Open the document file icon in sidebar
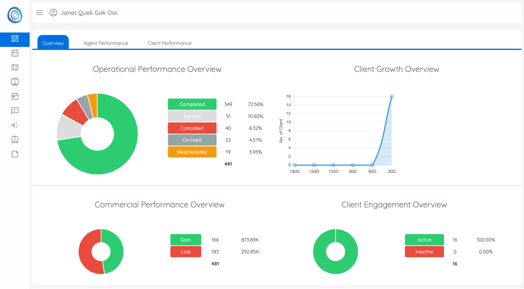 (15, 154)
